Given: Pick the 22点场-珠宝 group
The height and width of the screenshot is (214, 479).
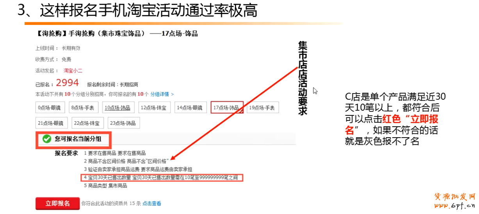Looking at the screenshot, I should [x=86, y=123].
